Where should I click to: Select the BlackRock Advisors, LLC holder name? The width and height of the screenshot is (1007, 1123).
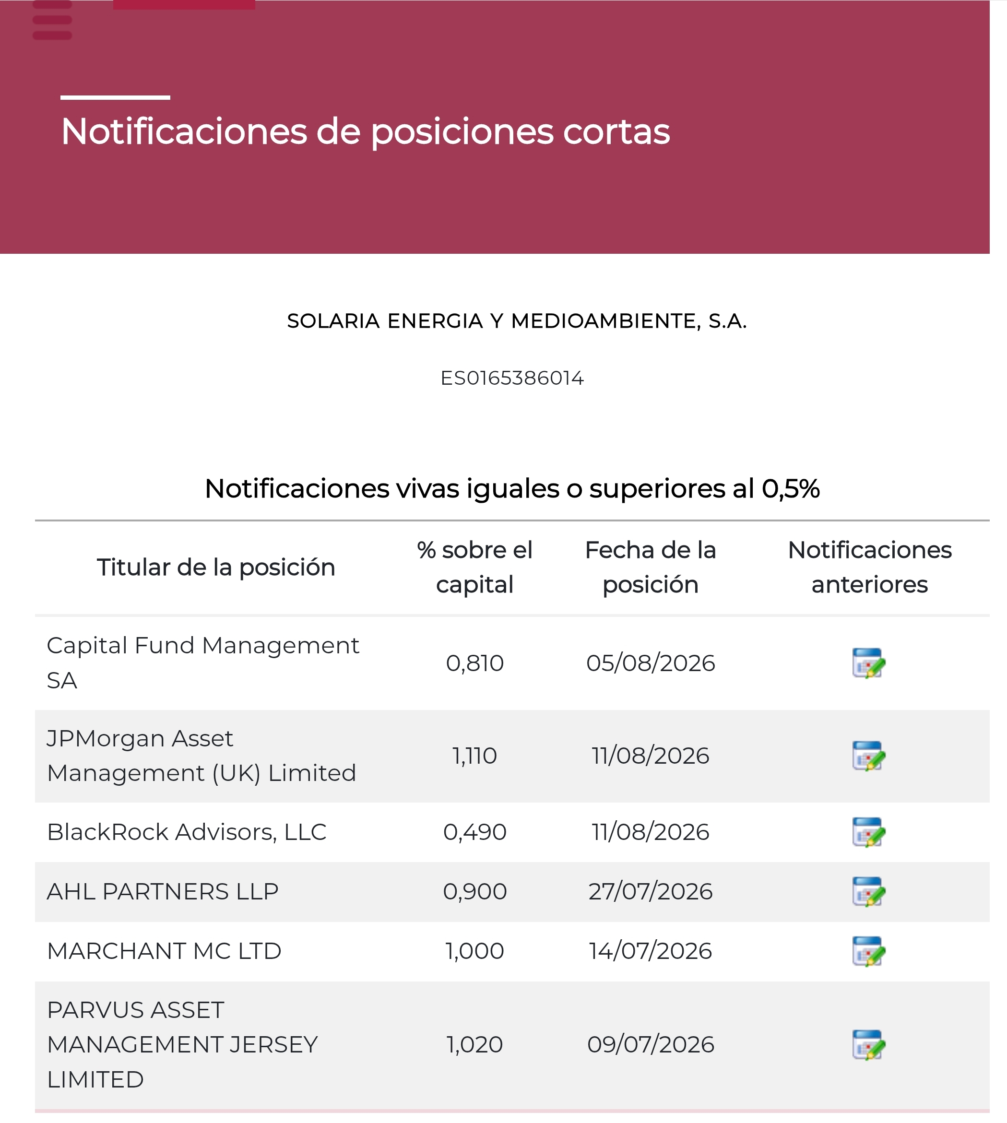click(x=187, y=832)
